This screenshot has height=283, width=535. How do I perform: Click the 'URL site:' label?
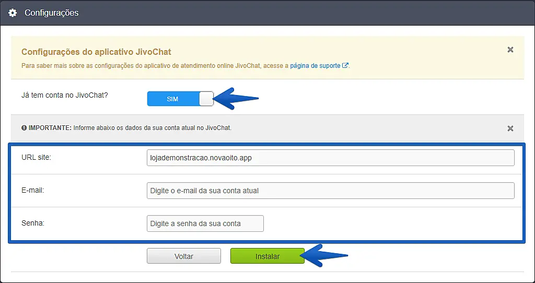click(36, 158)
